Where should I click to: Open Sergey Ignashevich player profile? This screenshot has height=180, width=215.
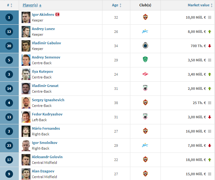(x=48, y=100)
